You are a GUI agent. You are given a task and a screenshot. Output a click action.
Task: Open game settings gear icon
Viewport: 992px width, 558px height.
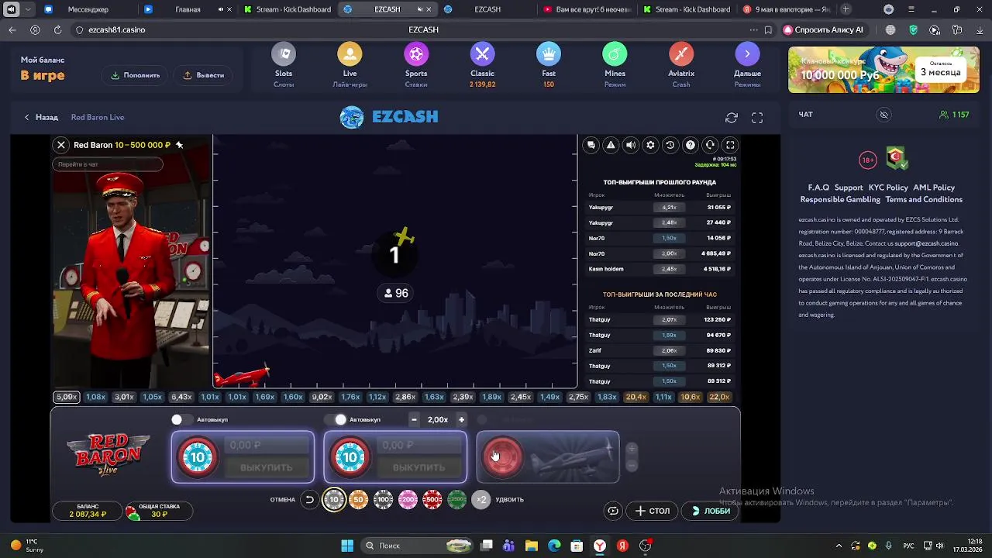(650, 145)
